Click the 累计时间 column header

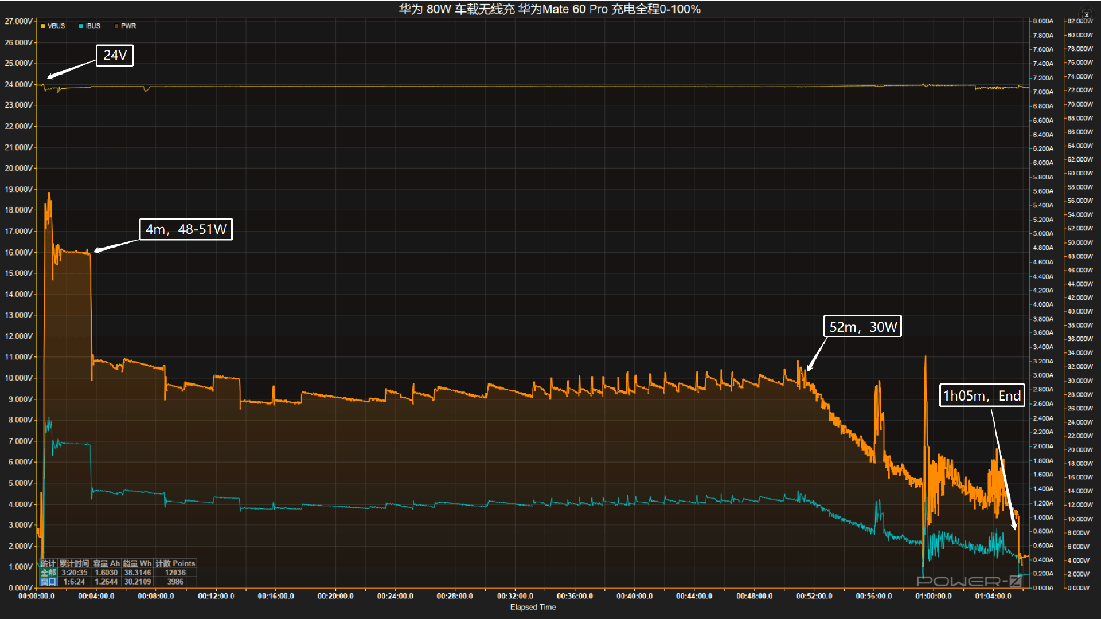75,563
